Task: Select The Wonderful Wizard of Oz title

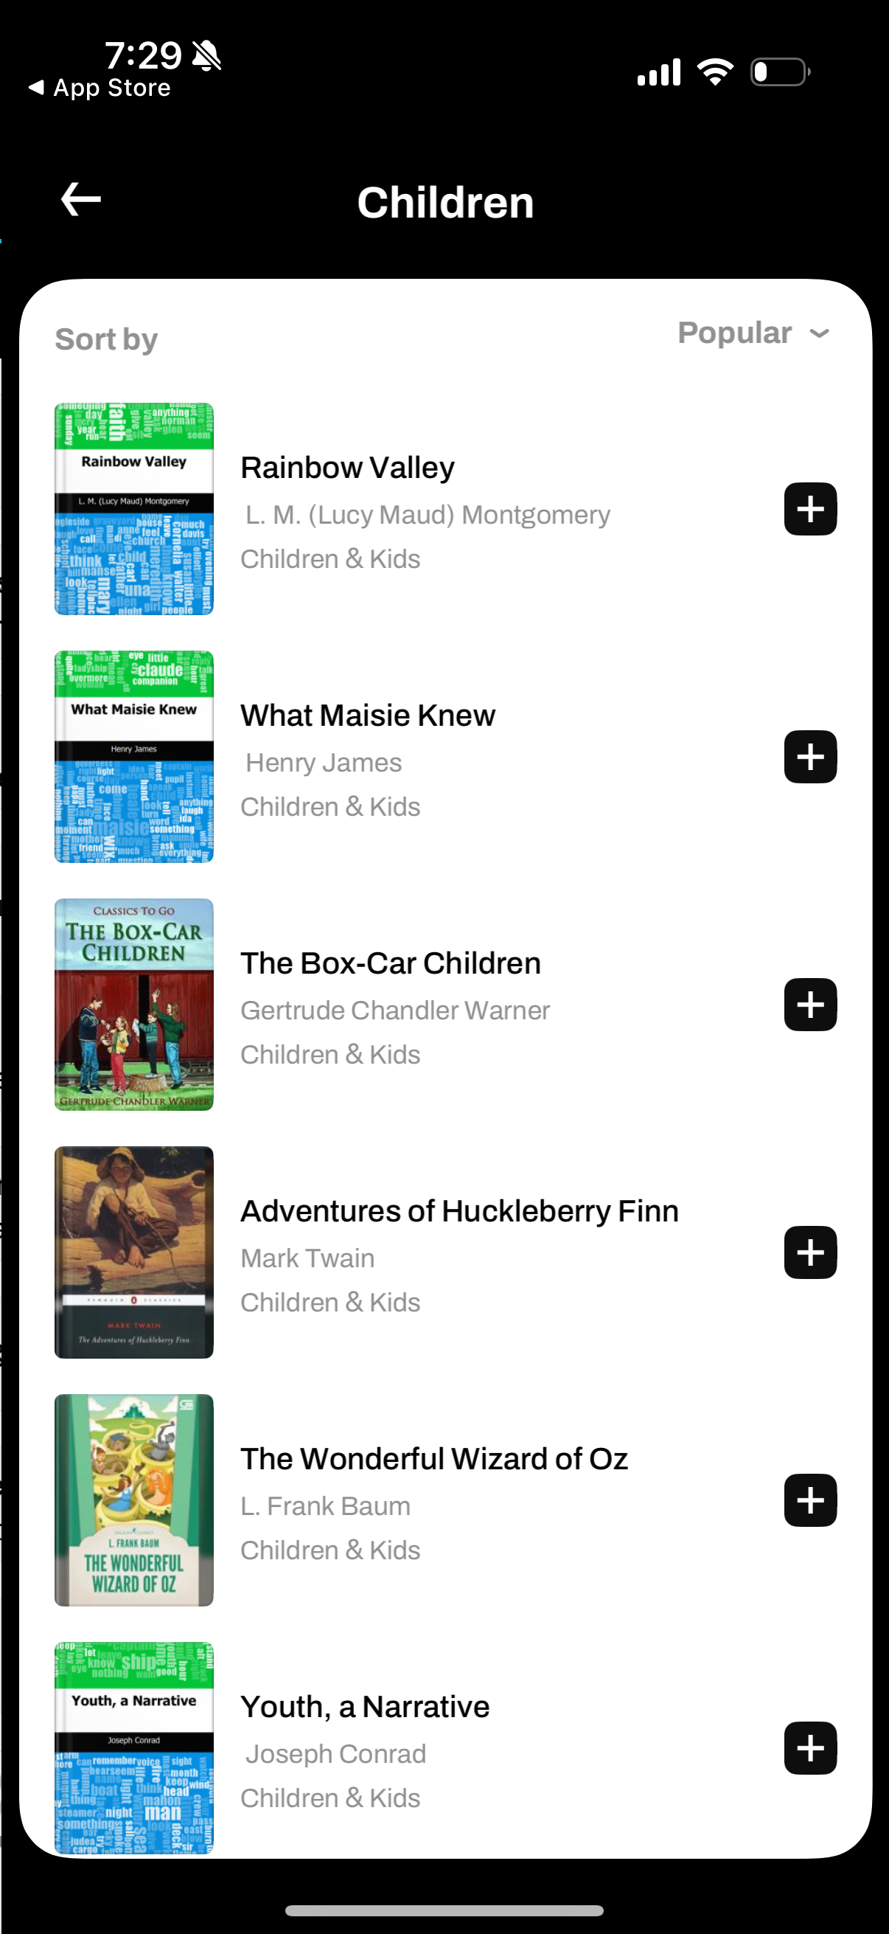Action: [433, 1459]
